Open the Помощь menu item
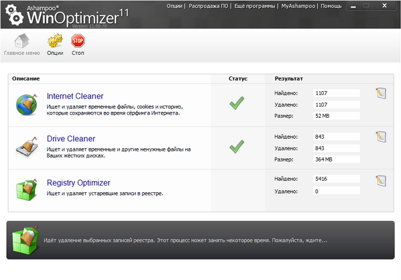Screen dimensions: 401x280 pos(331,6)
